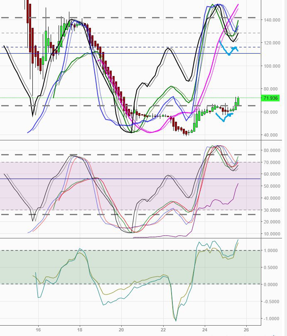Click the 100.000 price axis label
This screenshot has width=287, height=336.
pyautogui.click(x=272, y=66)
